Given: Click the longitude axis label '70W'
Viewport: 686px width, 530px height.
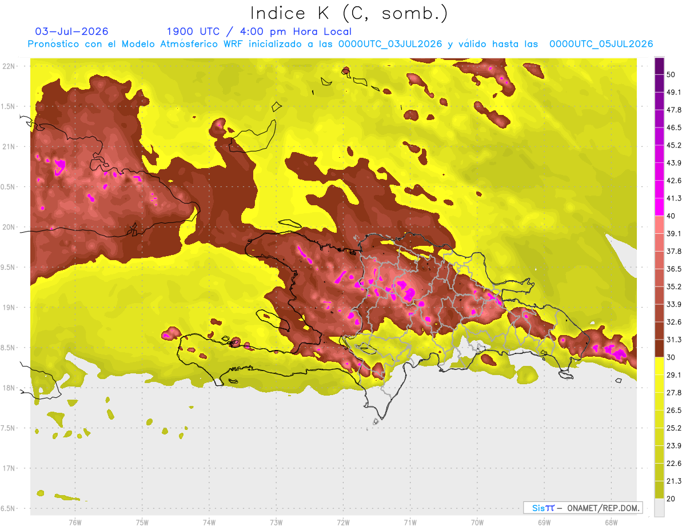Looking at the screenshot, I should [x=477, y=523].
